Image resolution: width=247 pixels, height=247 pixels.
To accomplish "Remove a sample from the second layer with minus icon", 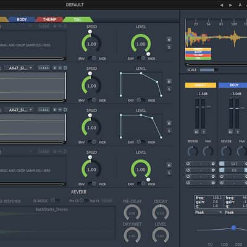I will point(60,68).
